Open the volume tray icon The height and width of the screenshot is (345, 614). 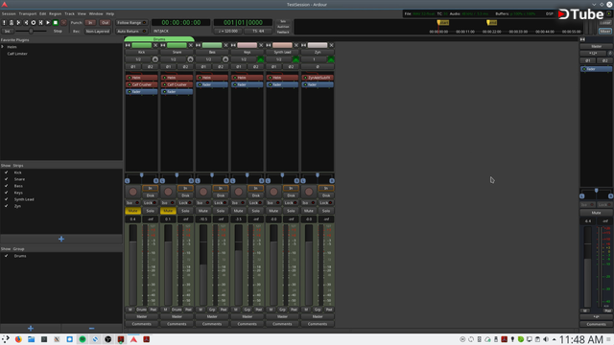point(546,339)
